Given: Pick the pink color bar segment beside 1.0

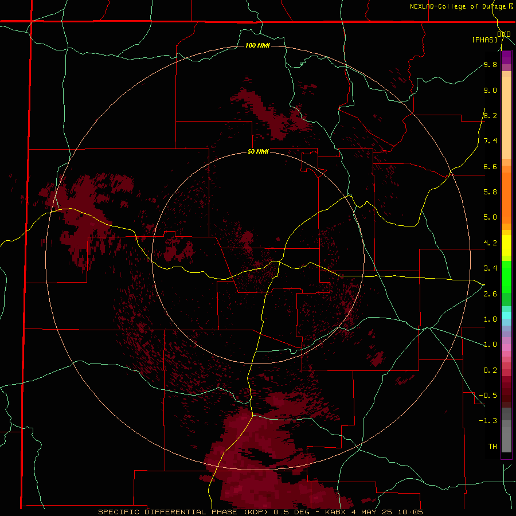Looking at the screenshot, I should pyautogui.click(x=506, y=347).
